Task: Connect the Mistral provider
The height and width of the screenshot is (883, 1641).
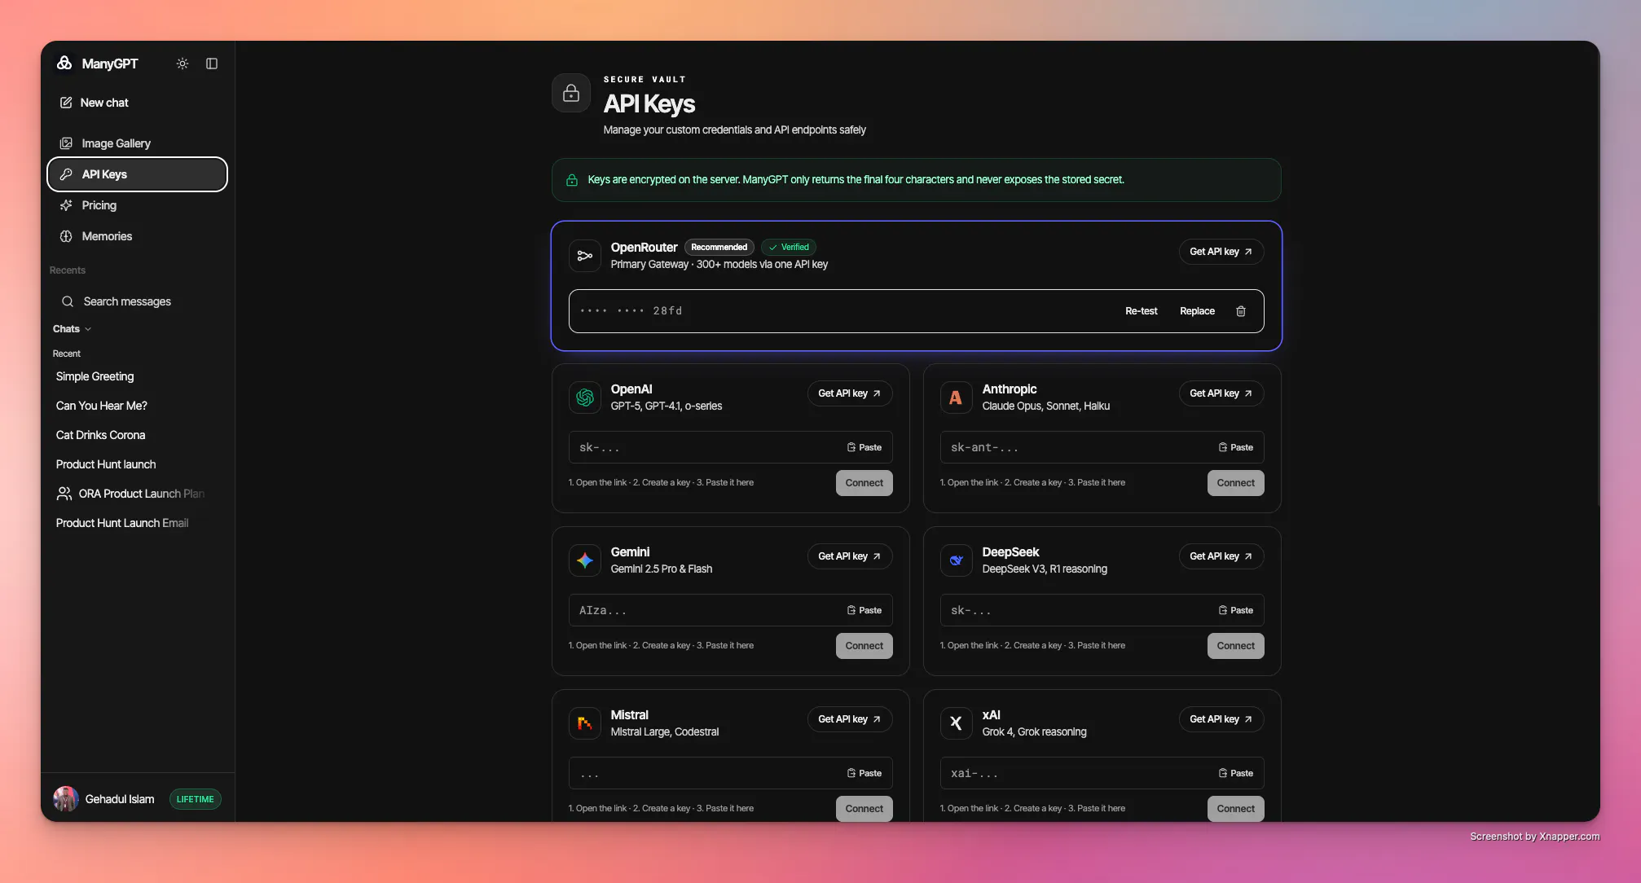Action: 864,809
